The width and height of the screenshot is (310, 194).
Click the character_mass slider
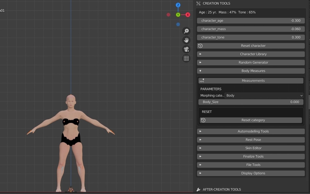251,29
